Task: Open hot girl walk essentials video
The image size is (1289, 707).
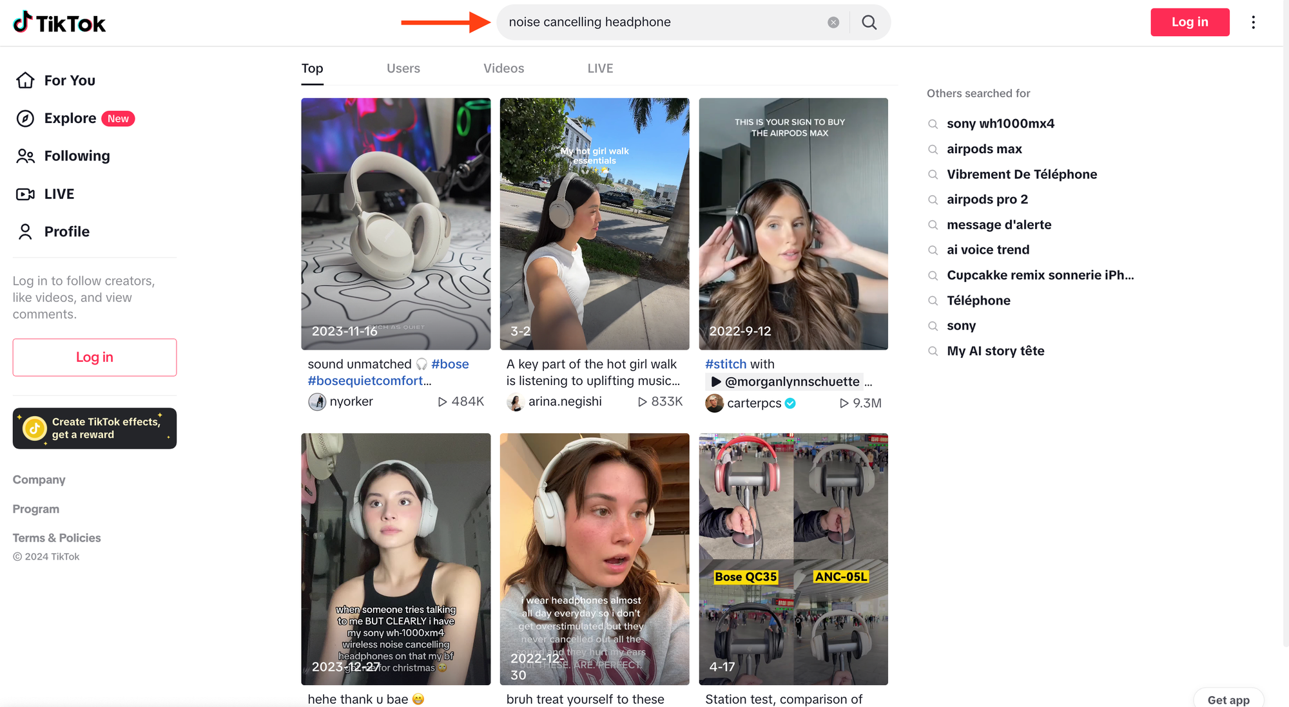Action: click(594, 223)
